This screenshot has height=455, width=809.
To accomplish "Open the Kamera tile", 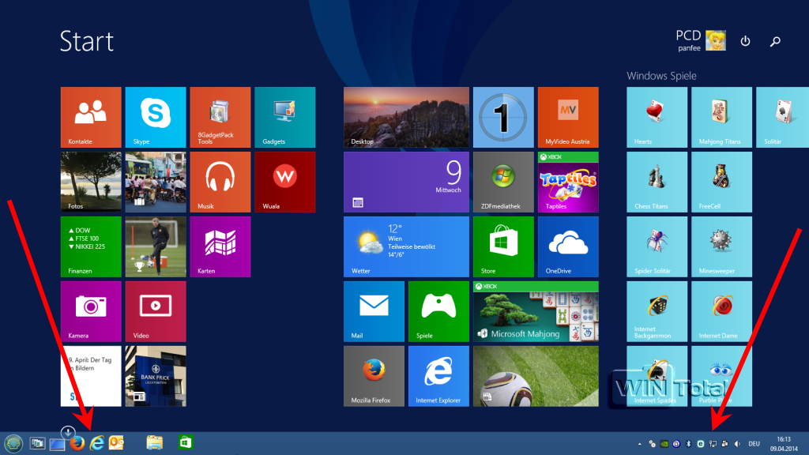I will [91, 311].
